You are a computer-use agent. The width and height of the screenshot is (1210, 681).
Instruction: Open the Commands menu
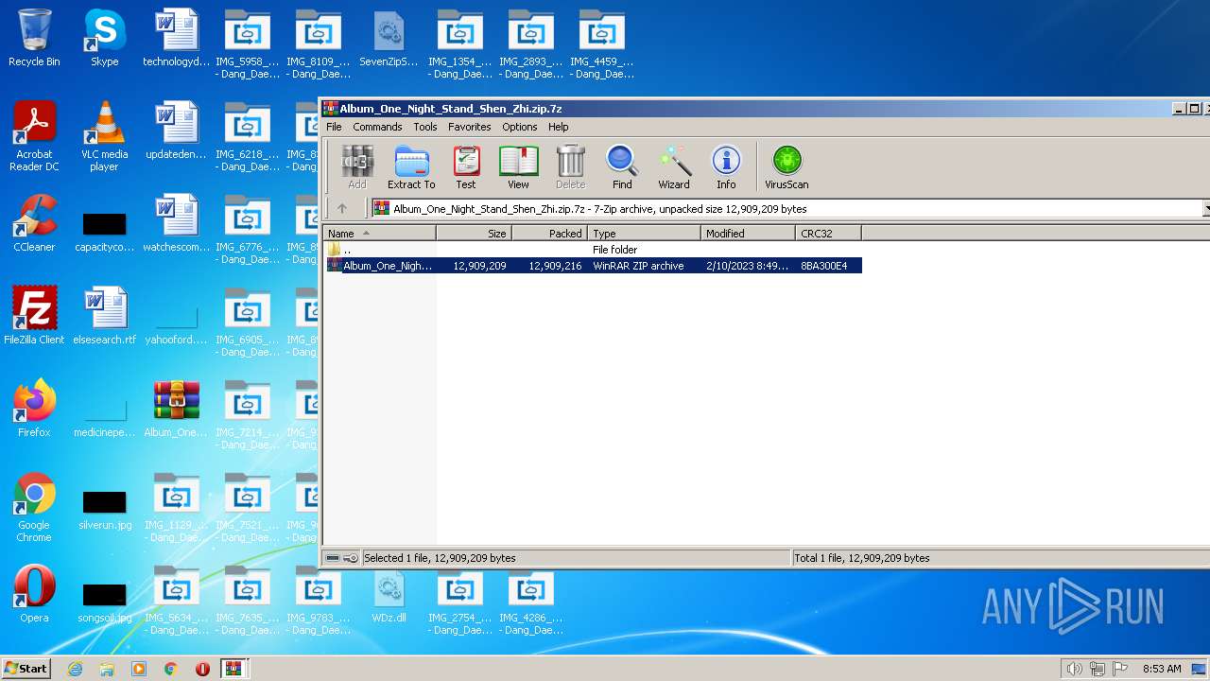coord(377,127)
